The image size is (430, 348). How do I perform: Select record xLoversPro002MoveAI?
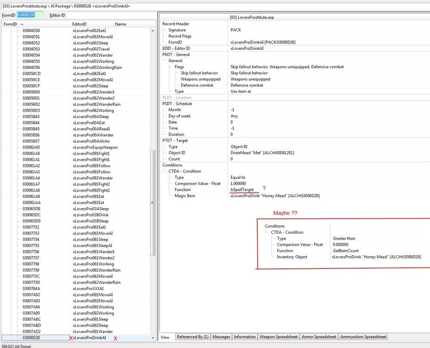(x=93, y=37)
